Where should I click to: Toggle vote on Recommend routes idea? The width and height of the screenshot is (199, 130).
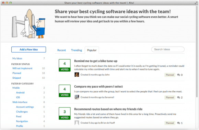(x=65, y=114)
